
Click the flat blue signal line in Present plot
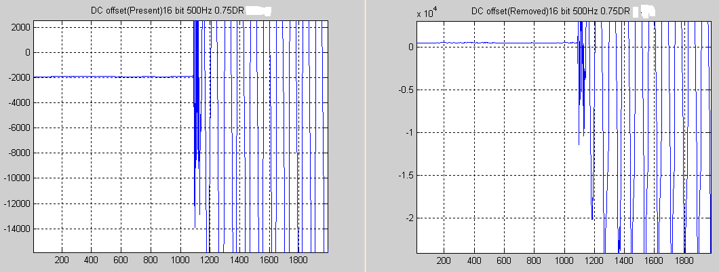point(113,77)
